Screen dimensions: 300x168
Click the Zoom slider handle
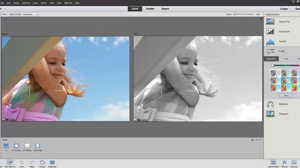234,14
